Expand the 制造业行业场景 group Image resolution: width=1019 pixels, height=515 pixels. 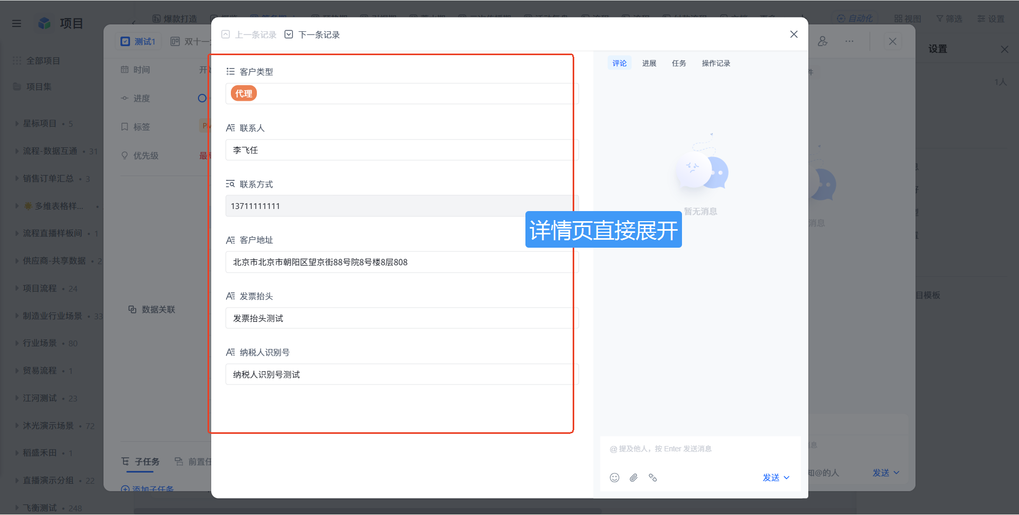click(17, 316)
